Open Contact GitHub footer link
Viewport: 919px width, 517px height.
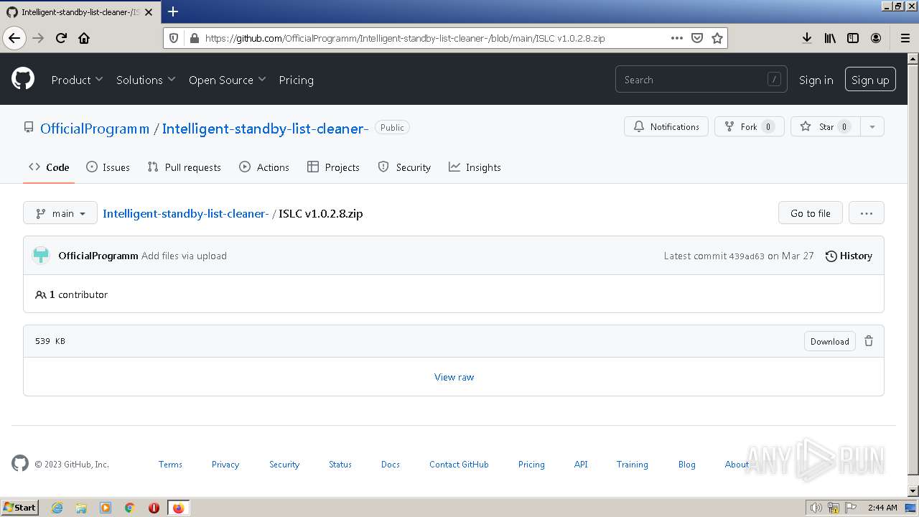tap(459, 465)
